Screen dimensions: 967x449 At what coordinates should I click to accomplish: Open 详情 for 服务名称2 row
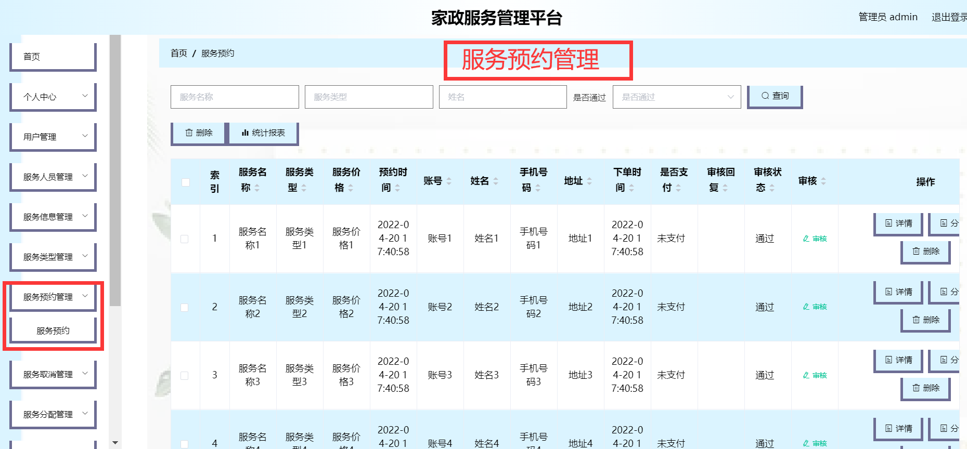[898, 292]
